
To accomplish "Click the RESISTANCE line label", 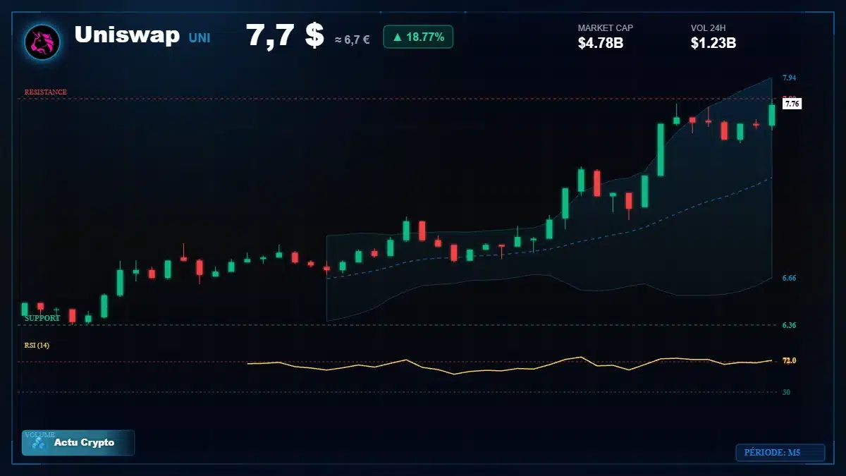I will point(46,92).
